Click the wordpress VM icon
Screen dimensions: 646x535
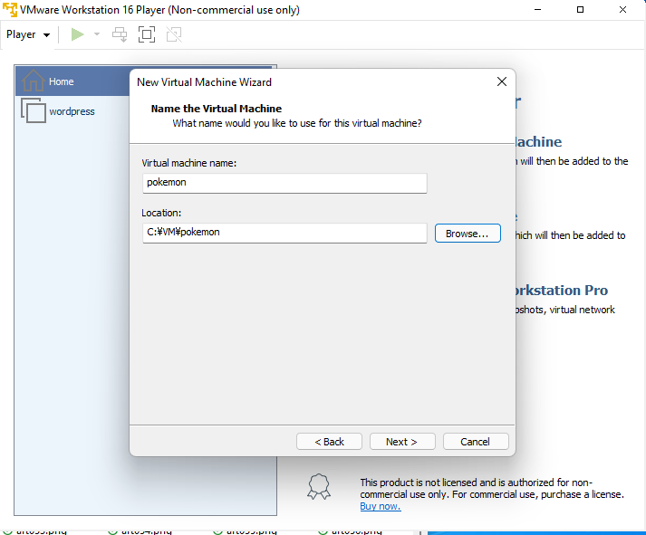pos(34,110)
